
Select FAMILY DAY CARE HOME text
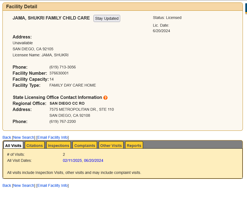tap(73, 85)
